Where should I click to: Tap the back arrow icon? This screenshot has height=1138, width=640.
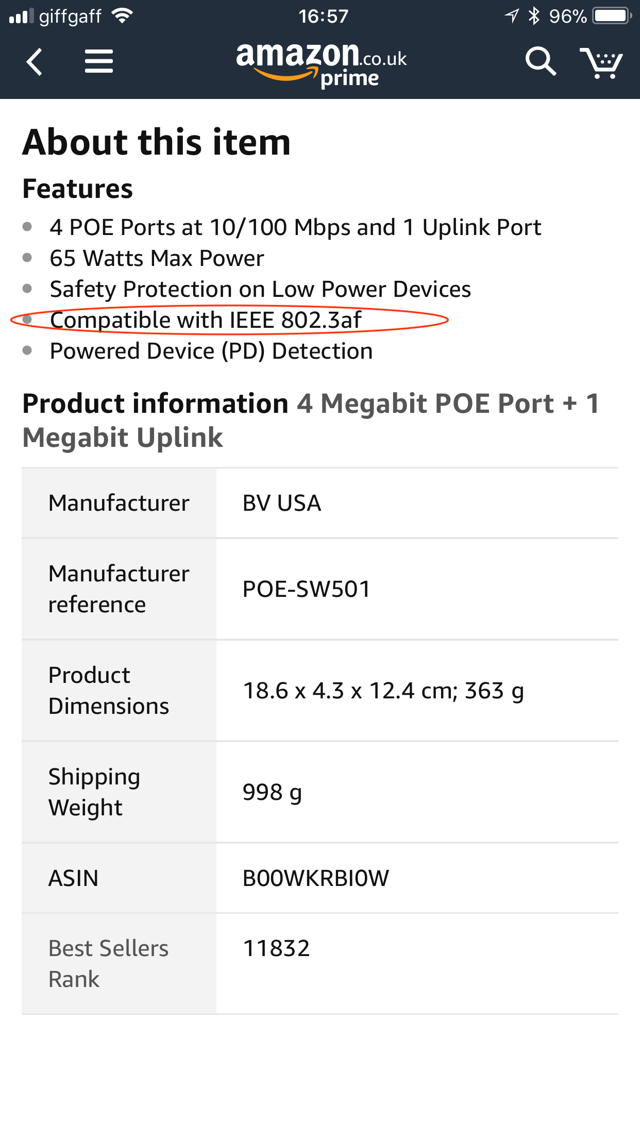pos(35,62)
